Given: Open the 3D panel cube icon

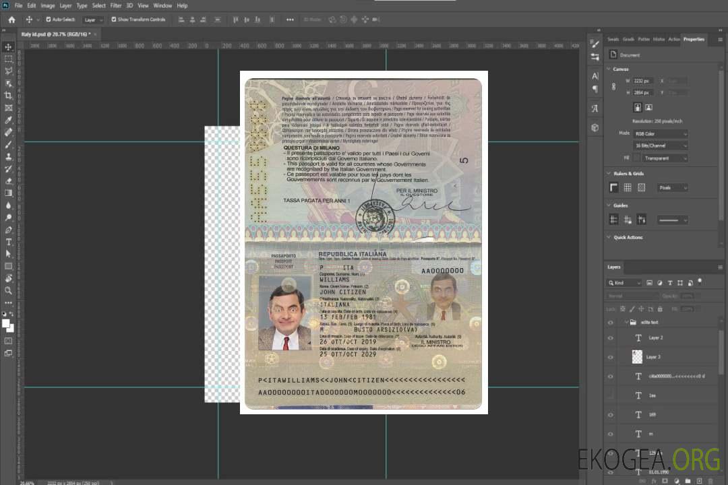Looking at the screenshot, I should coord(595,127).
